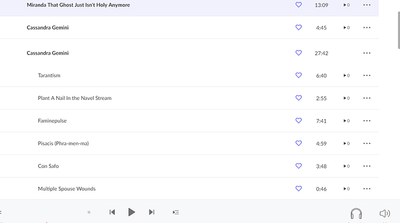Select the Multiple Spouse Wounds title
Image resolution: width=400 pixels, height=223 pixels.
pyautogui.click(x=67, y=189)
